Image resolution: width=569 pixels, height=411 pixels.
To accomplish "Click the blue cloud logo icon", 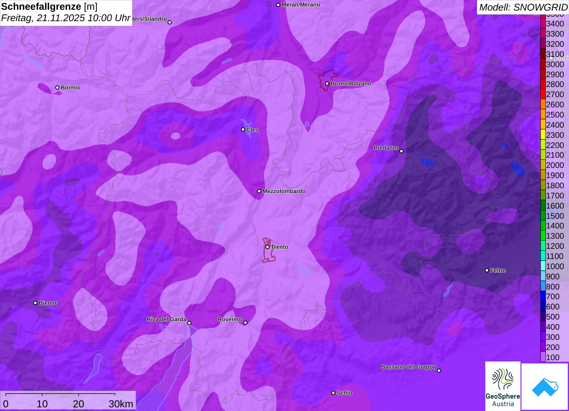I will tap(545, 387).
